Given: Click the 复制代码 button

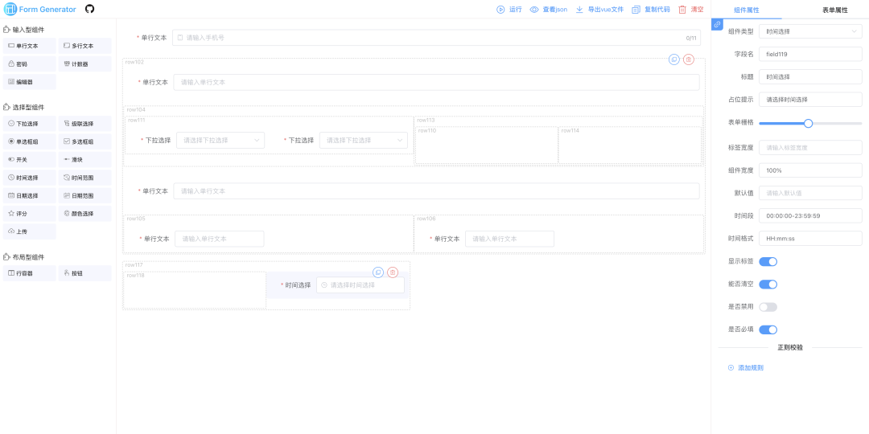Looking at the screenshot, I should pos(651,10).
